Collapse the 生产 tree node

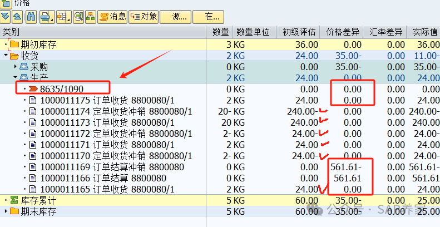pos(16,77)
